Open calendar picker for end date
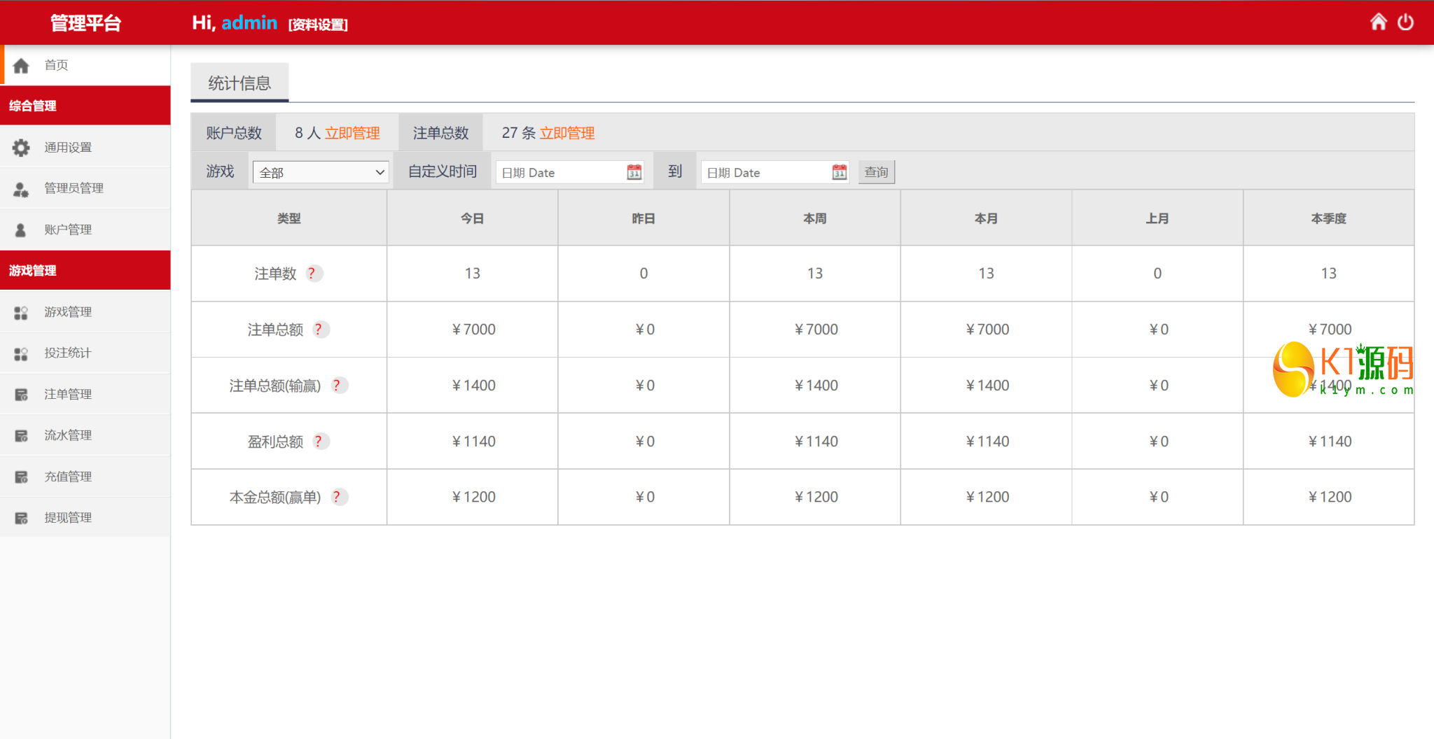The image size is (1434, 739). 839,172
